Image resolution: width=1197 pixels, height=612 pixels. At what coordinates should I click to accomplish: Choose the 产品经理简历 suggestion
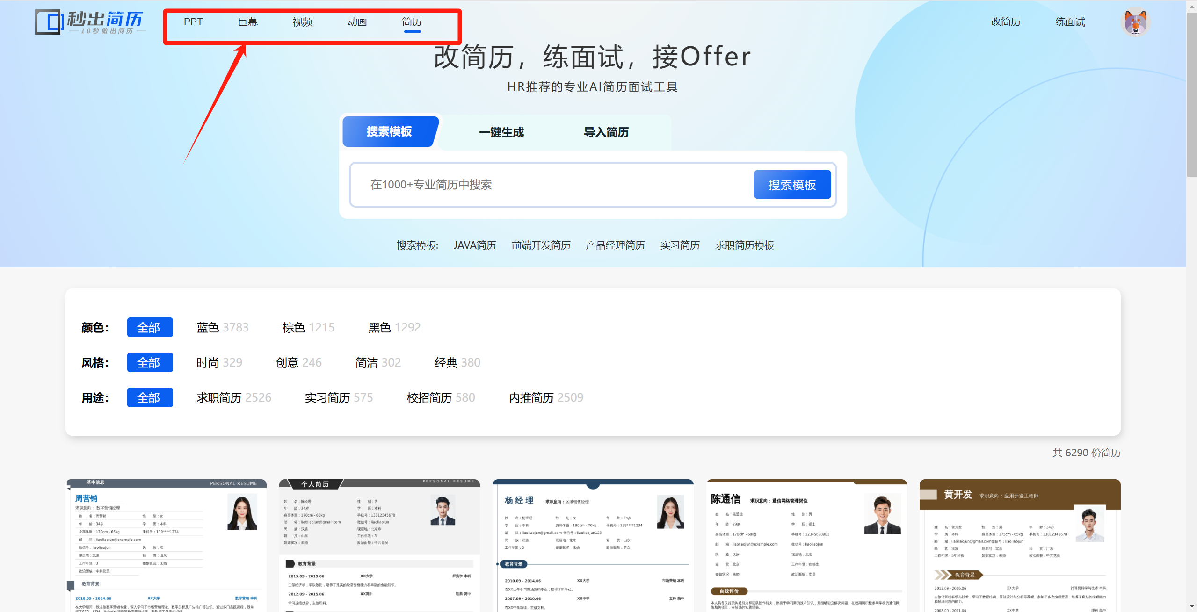tap(616, 245)
